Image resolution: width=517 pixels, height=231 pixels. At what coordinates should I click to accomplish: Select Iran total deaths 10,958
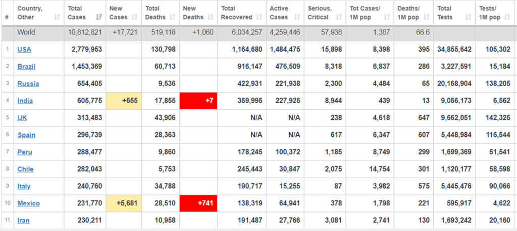[x=165, y=220]
